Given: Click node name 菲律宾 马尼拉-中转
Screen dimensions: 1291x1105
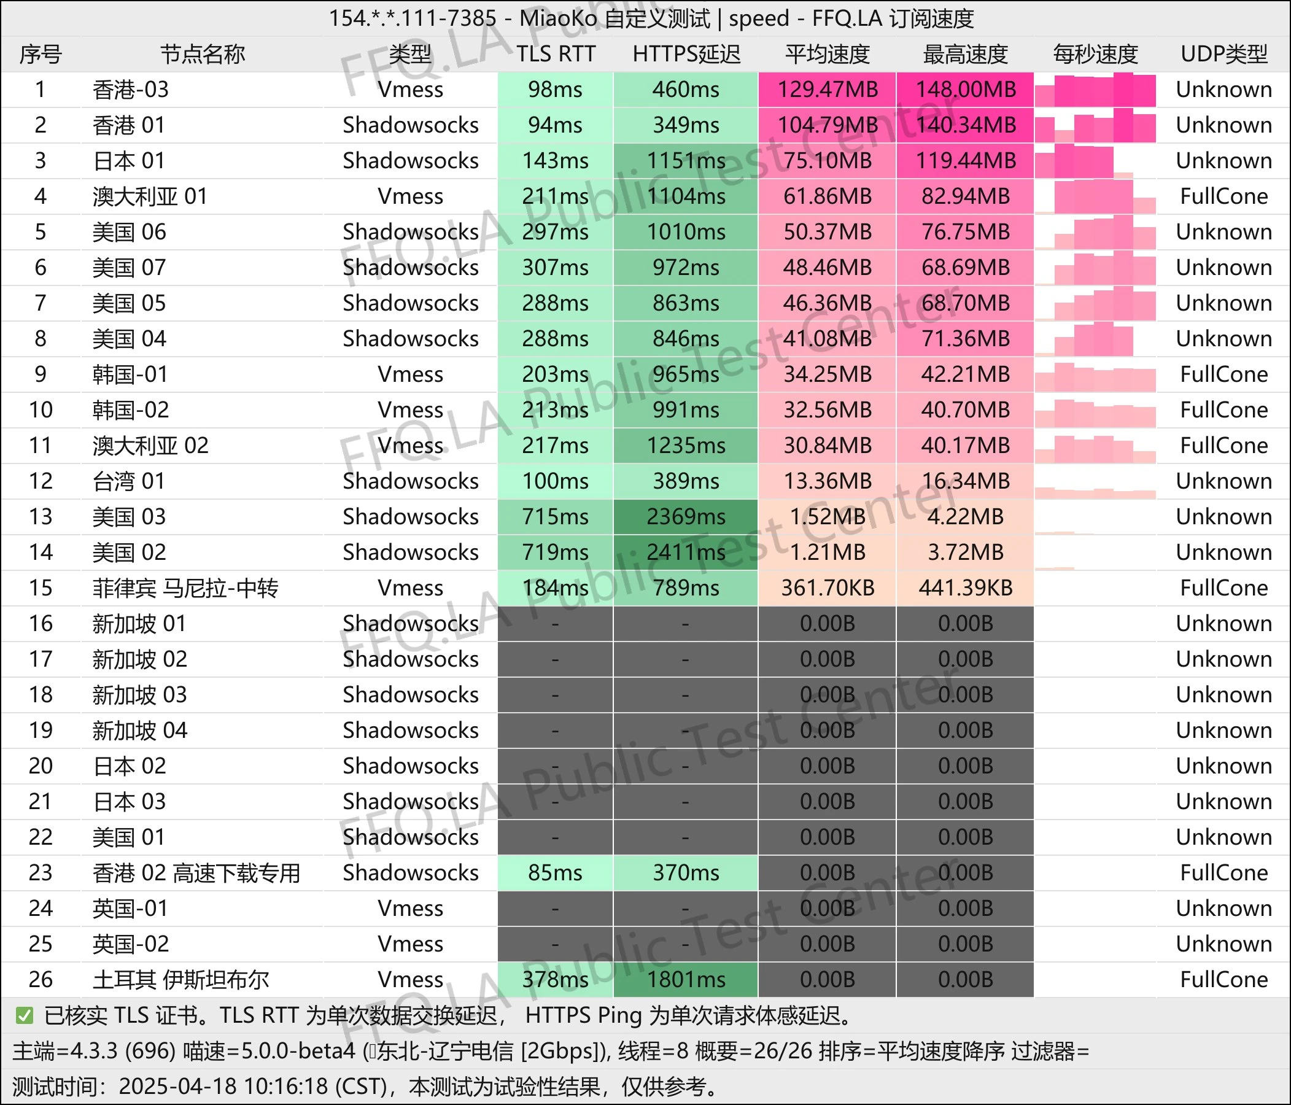Looking at the screenshot, I should (x=185, y=587).
